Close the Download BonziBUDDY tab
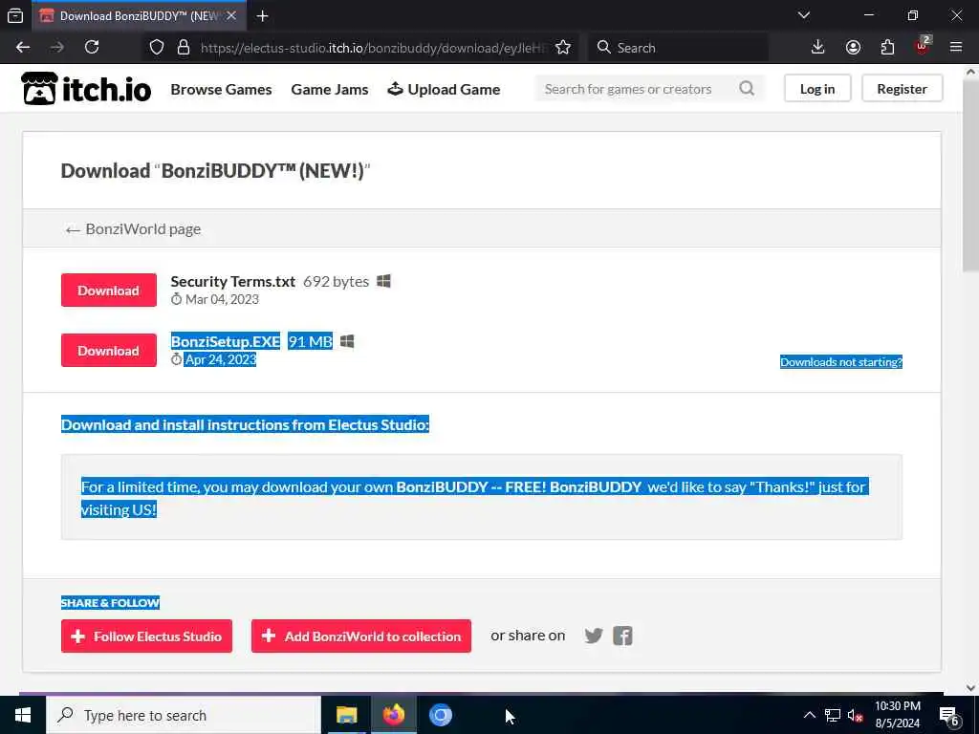This screenshot has width=979, height=734. [231, 15]
